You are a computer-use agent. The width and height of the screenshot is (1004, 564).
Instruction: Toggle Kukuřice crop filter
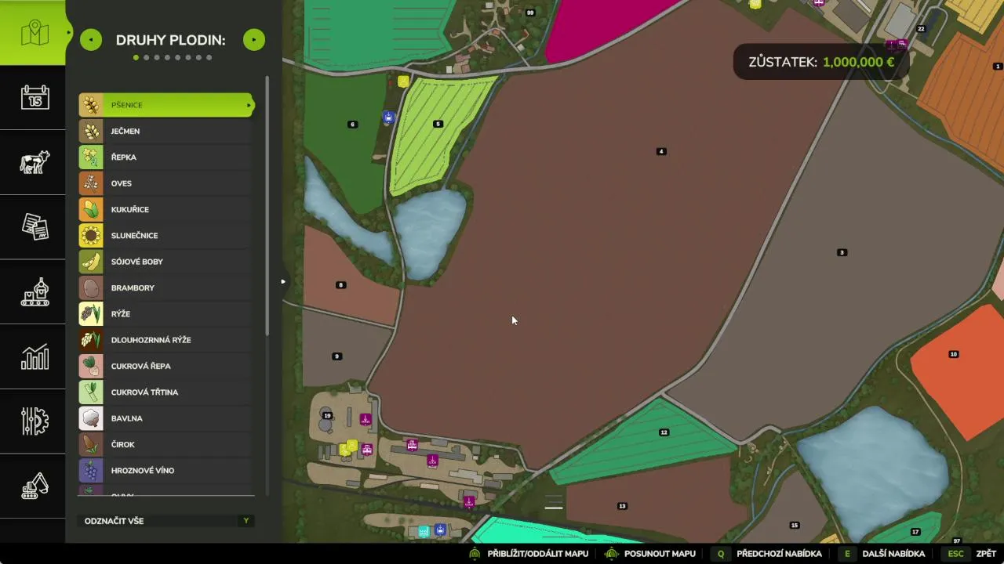click(x=166, y=209)
